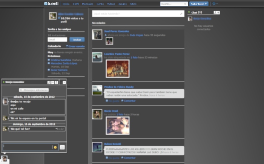
Task: Open the Mercedes Zorita López calendar entry
Action: click(x=64, y=63)
